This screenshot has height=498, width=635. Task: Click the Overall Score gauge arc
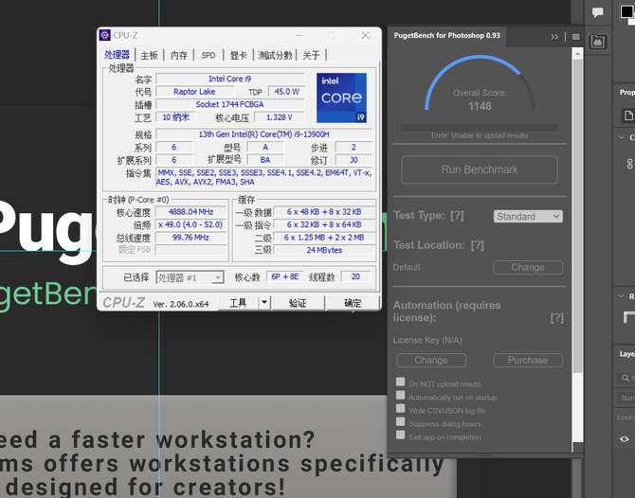480,82
